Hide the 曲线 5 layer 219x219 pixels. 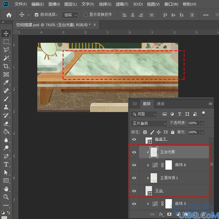coord(134,204)
